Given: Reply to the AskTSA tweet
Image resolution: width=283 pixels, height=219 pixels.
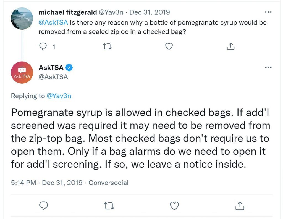Looking at the screenshot, I should tap(43, 206).
